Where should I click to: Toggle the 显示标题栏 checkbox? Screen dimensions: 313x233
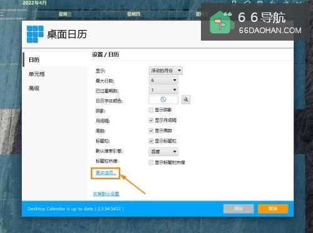[151, 141]
